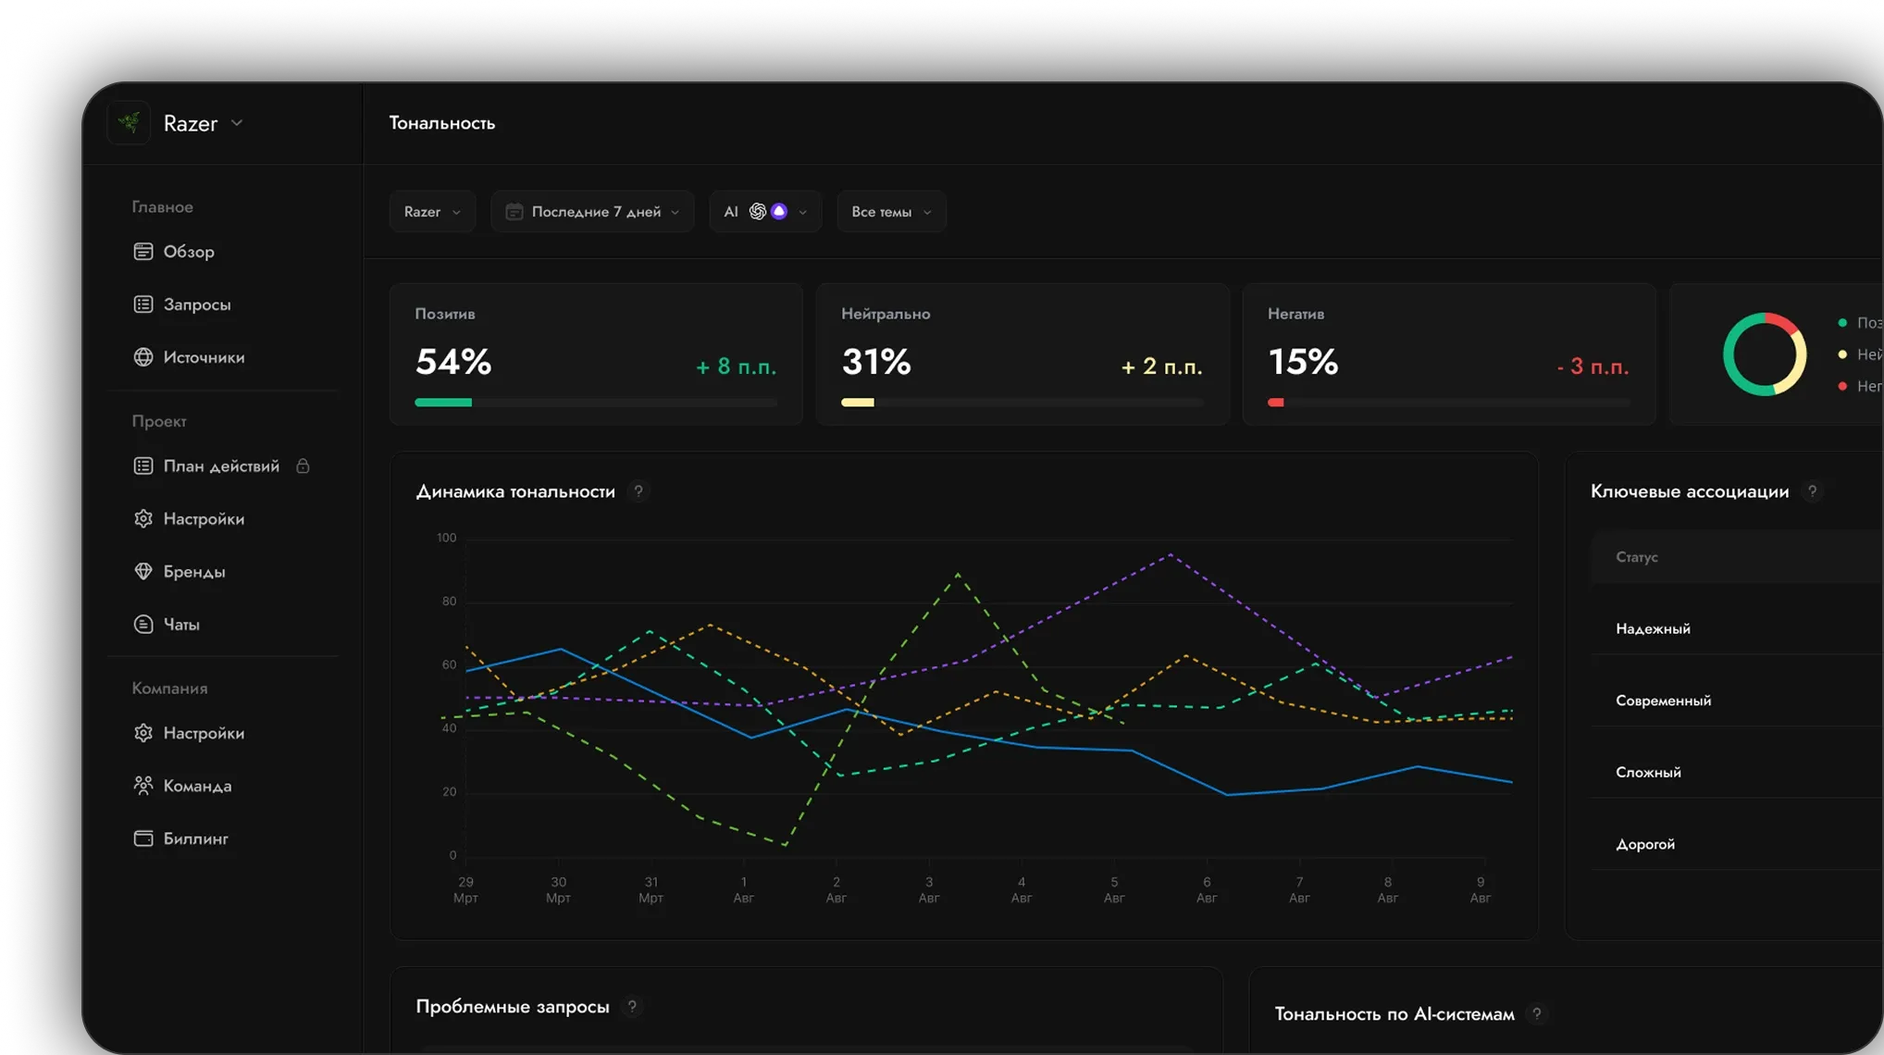This screenshot has height=1055, width=1884.
Task: Click the Razer logo icon in sidebar
Action: point(129,122)
